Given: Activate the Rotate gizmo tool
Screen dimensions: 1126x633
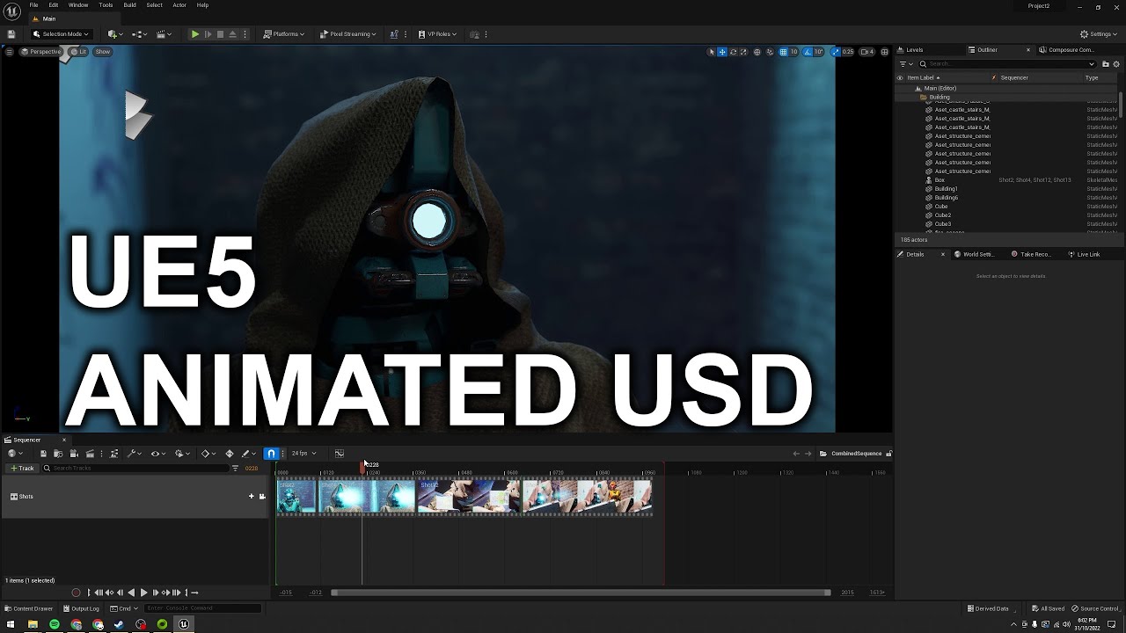Looking at the screenshot, I should click(x=733, y=52).
